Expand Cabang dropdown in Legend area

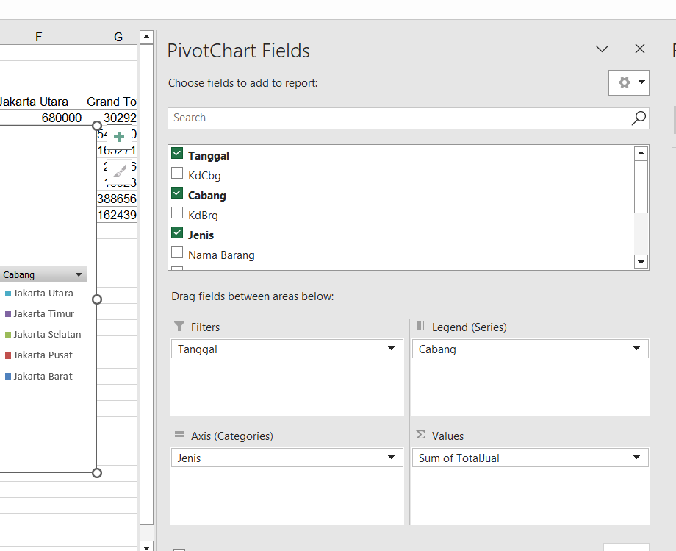[x=636, y=349]
